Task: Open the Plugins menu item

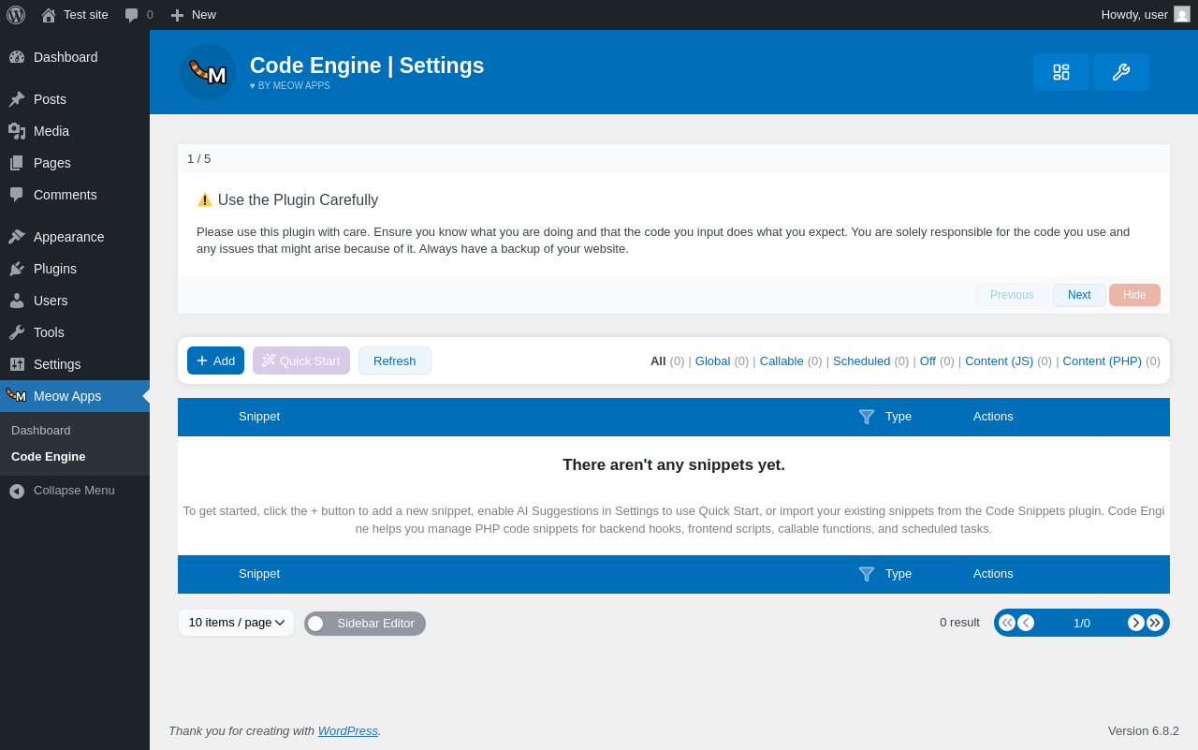Action: [x=55, y=269]
